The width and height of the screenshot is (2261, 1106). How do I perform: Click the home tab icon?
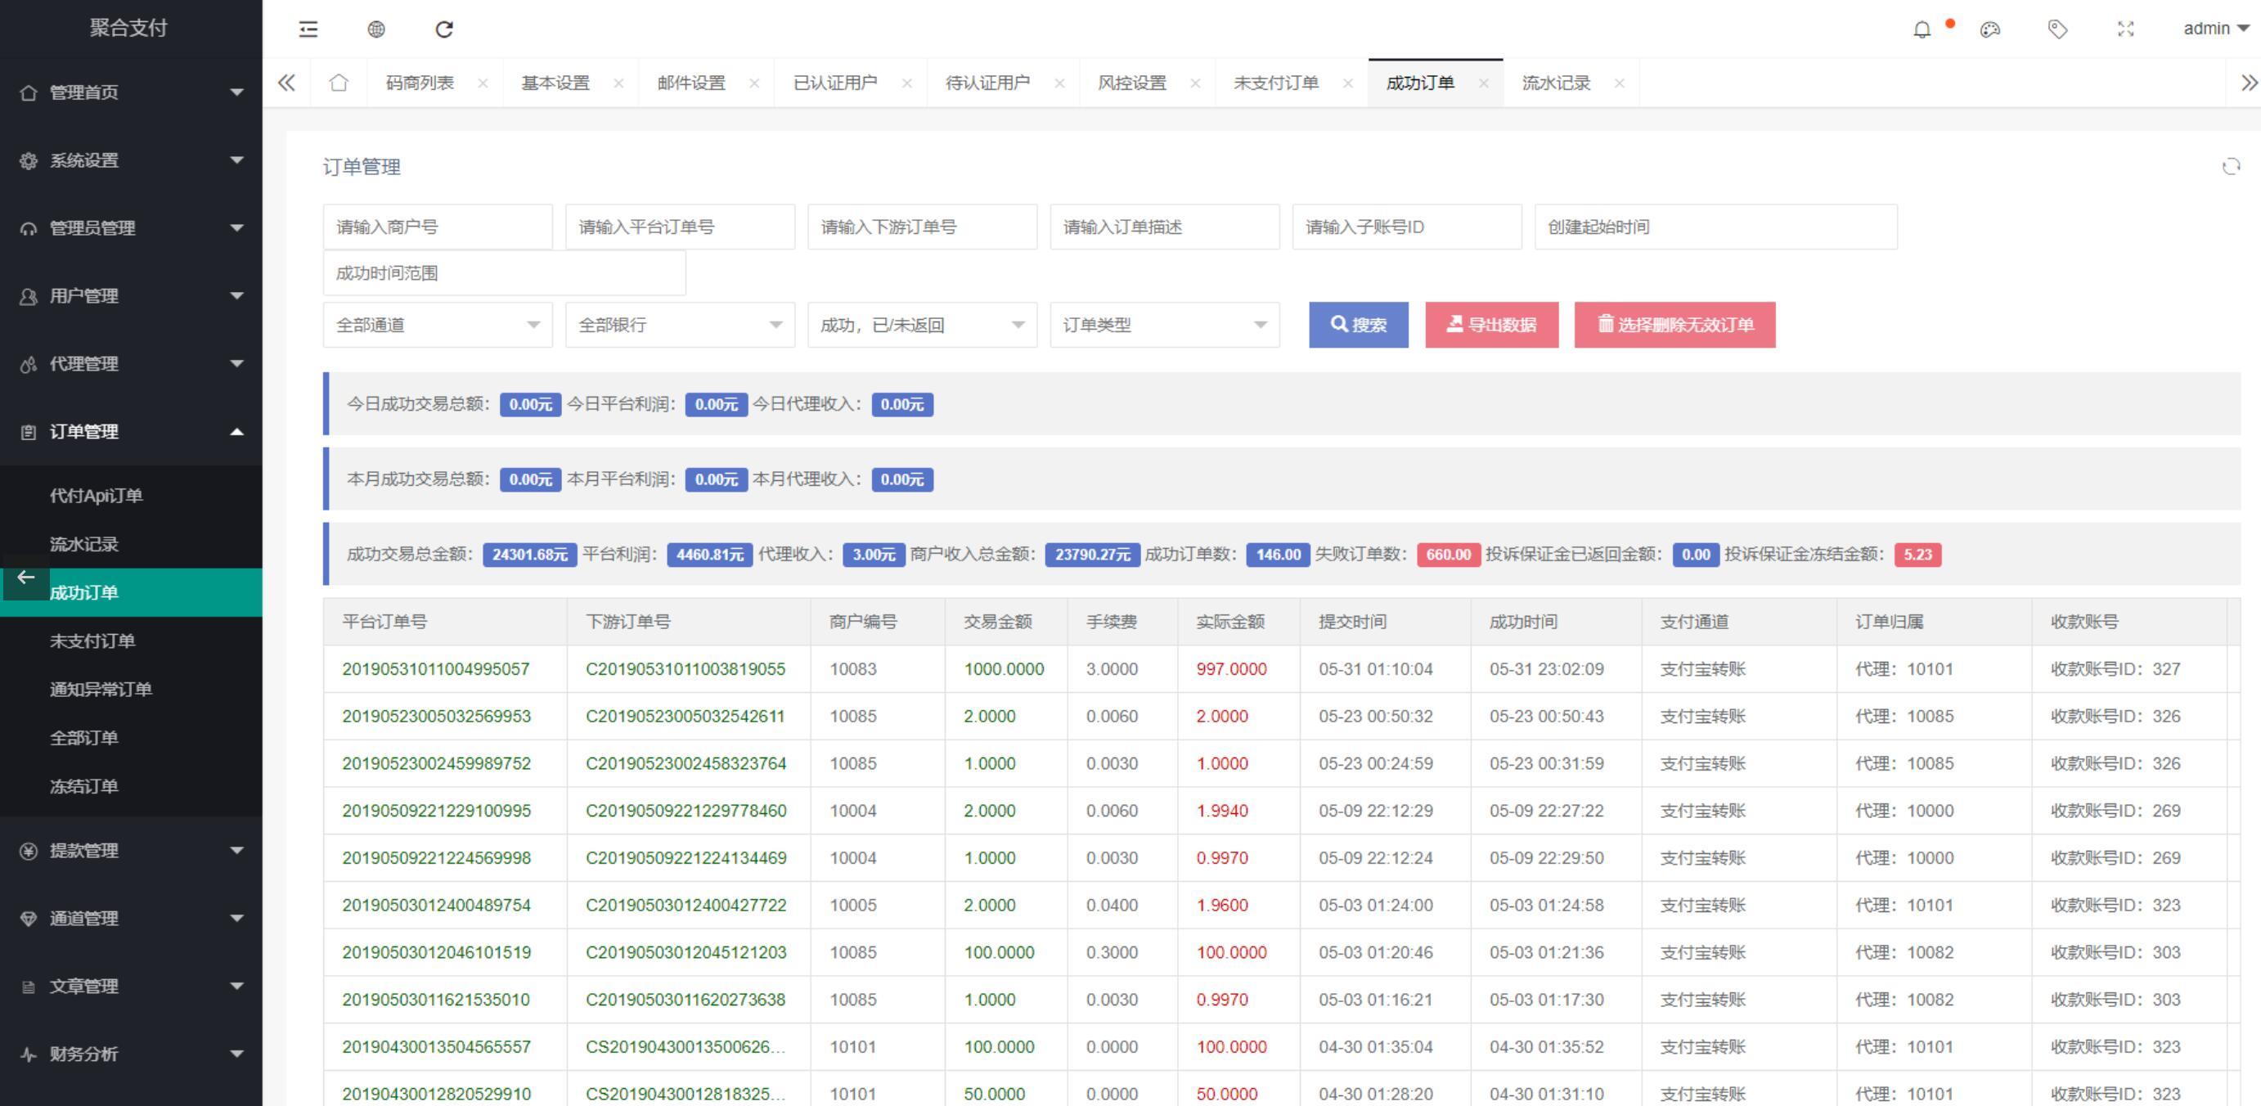(x=338, y=83)
